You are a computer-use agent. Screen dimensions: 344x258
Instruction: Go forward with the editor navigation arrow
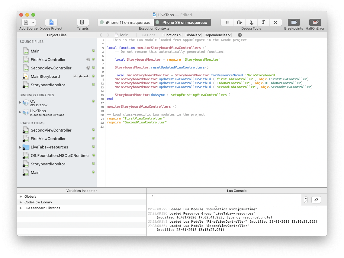point(108,35)
